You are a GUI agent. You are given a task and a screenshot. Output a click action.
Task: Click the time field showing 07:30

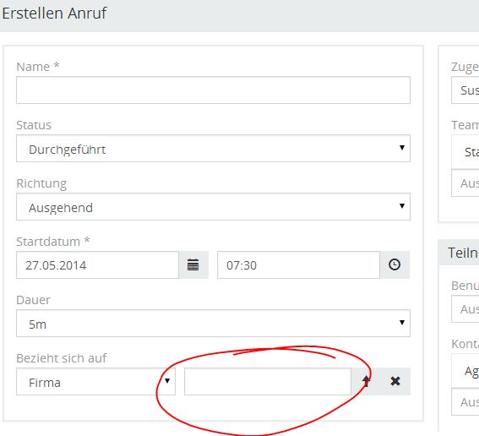298,265
